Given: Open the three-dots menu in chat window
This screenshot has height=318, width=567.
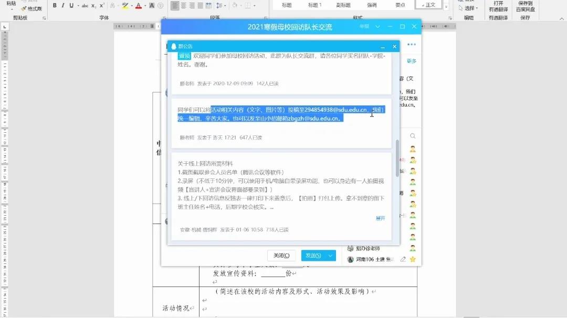Looking at the screenshot, I should click(412, 45).
